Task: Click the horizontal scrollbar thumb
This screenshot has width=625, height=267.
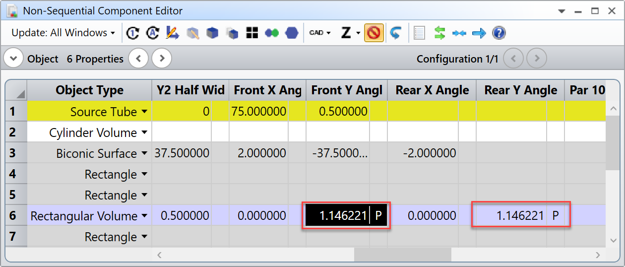Action: click(x=402, y=255)
